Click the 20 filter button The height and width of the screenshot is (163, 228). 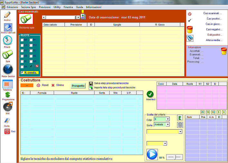click(202, 112)
